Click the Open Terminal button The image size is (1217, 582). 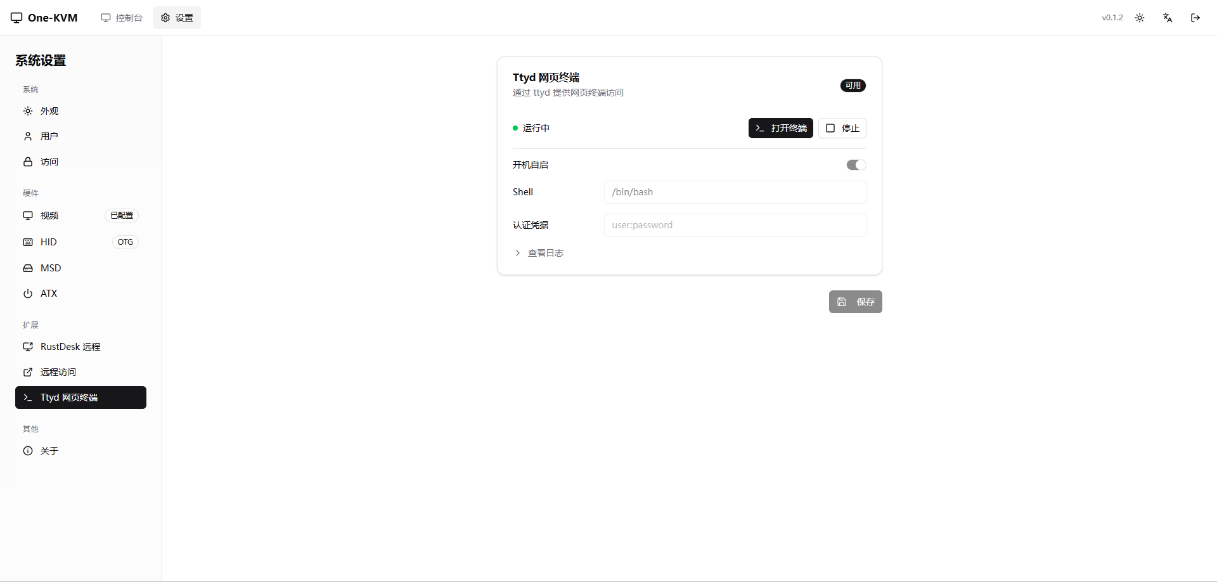tap(780, 128)
